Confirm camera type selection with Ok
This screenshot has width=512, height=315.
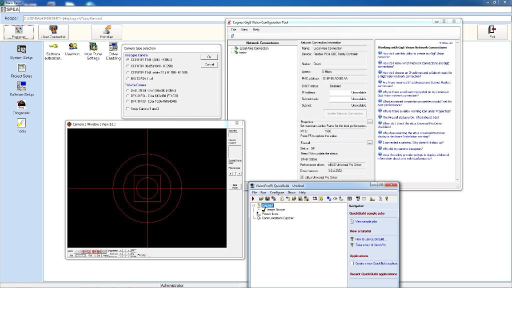tap(209, 57)
